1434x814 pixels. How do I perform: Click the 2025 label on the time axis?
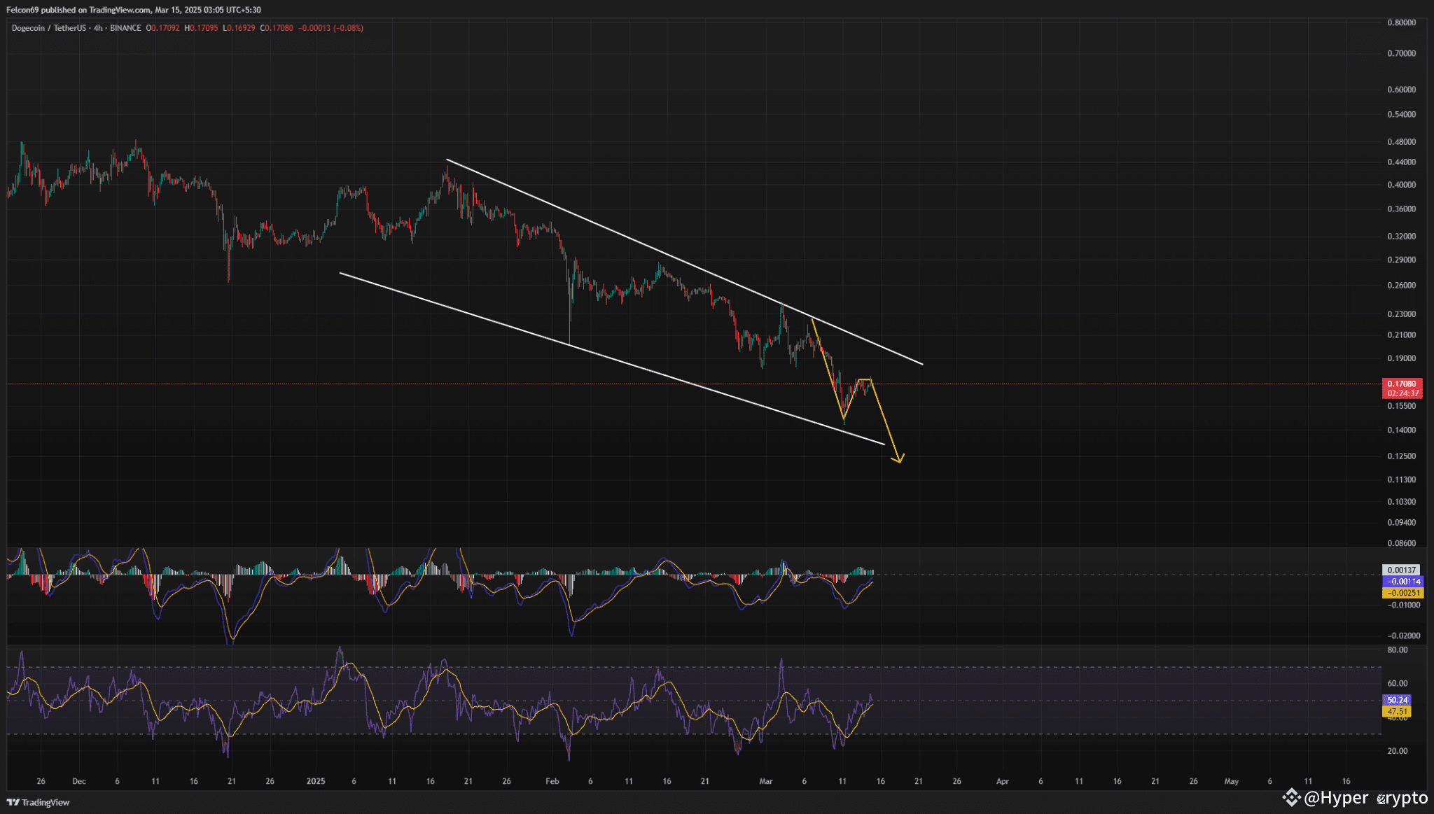pos(316,781)
